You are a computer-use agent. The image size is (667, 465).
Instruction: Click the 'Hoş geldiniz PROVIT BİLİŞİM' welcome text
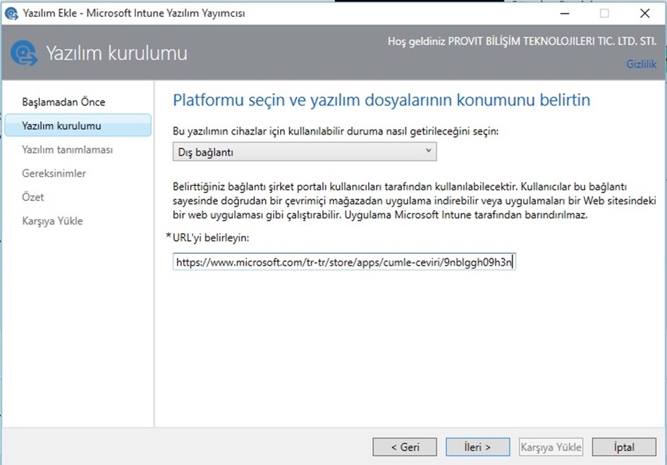[522, 42]
